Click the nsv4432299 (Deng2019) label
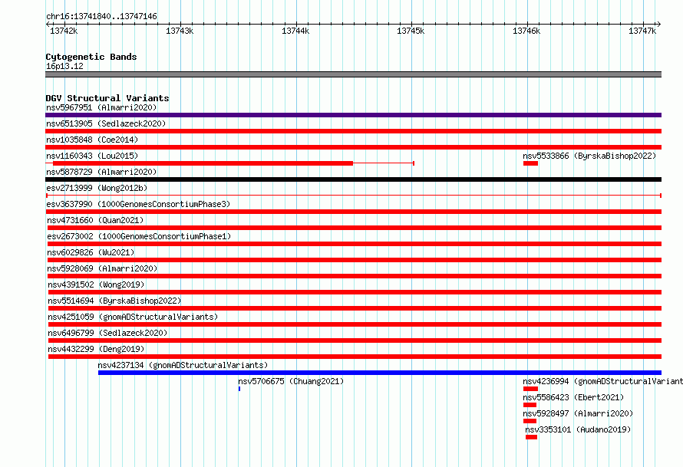The width and height of the screenshot is (683, 467). coord(96,349)
